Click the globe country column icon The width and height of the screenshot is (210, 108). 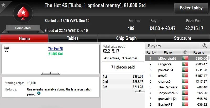(x=185, y=52)
